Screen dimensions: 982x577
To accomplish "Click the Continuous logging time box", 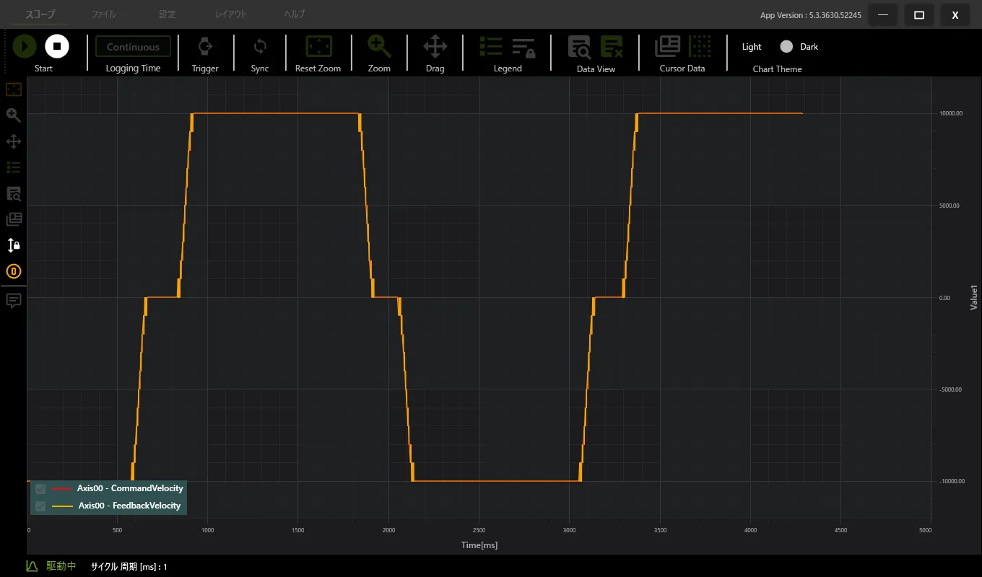I will click(x=133, y=47).
